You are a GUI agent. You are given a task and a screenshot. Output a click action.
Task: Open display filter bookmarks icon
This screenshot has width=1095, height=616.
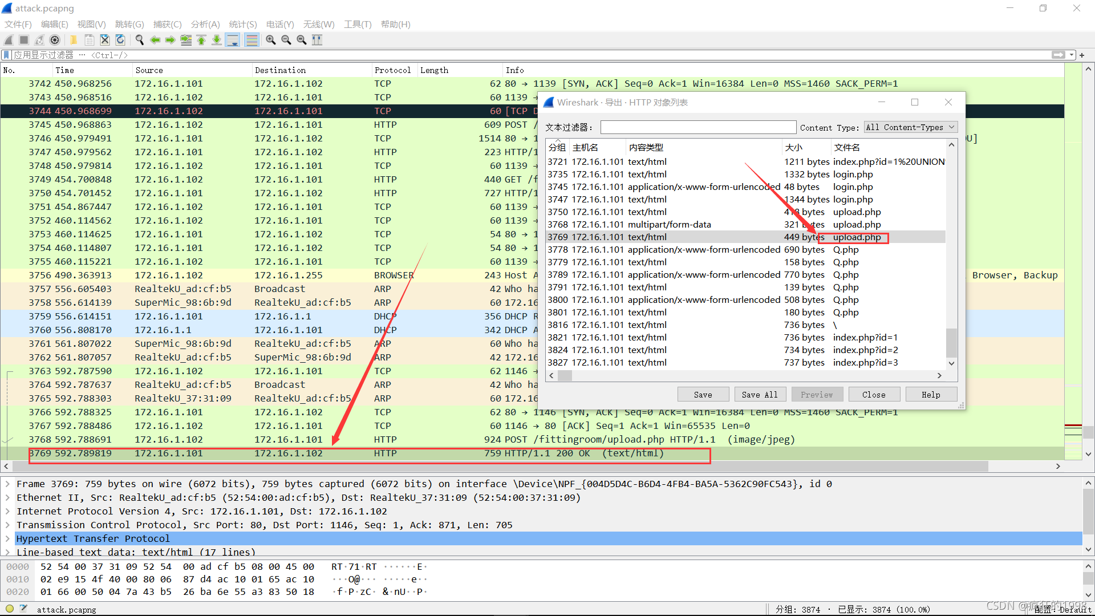click(7, 55)
